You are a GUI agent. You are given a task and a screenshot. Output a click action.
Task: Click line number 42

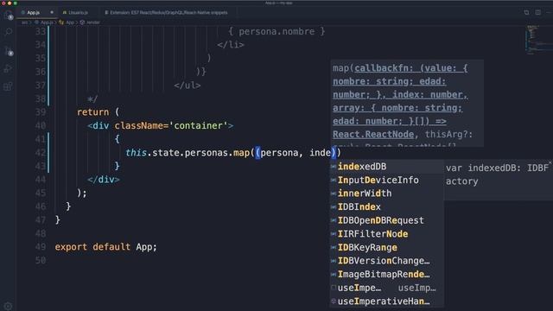coord(41,153)
